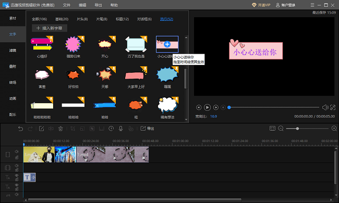Enter fullscreen preview mode

333,107
